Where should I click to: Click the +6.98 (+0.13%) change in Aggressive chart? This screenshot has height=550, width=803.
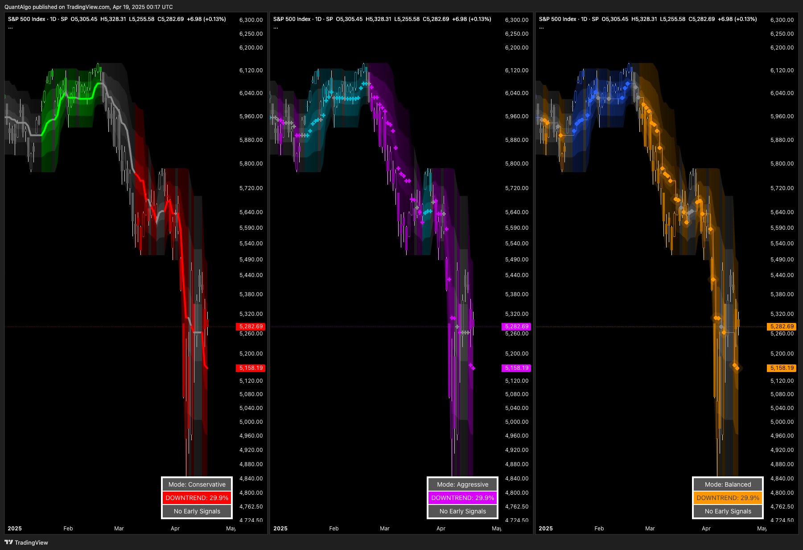point(472,19)
